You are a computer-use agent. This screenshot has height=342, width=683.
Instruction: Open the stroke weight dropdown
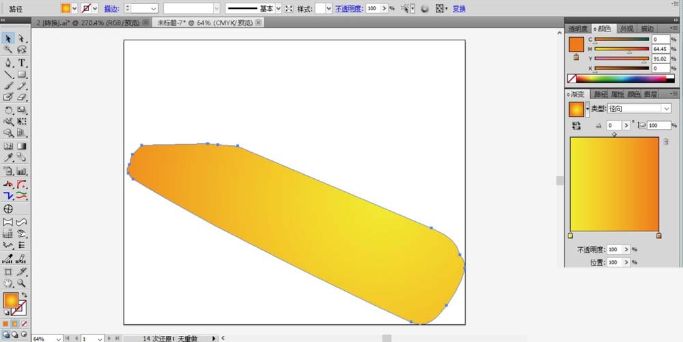[x=154, y=8]
